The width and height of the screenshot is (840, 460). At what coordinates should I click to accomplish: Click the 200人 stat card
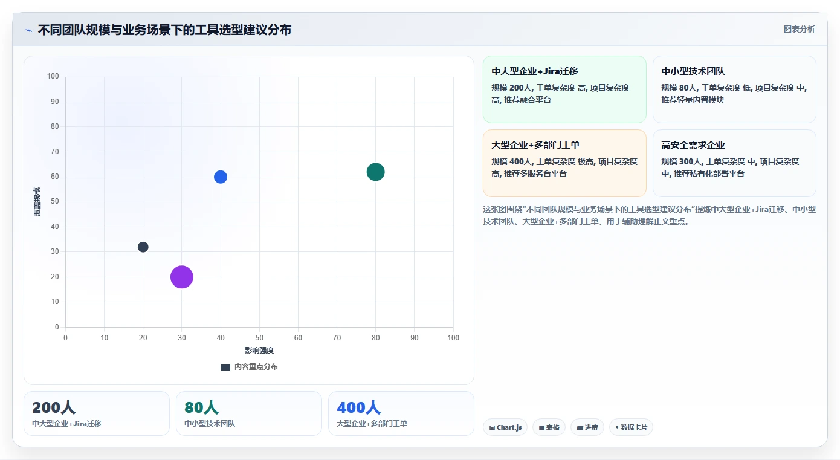point(97,413)
